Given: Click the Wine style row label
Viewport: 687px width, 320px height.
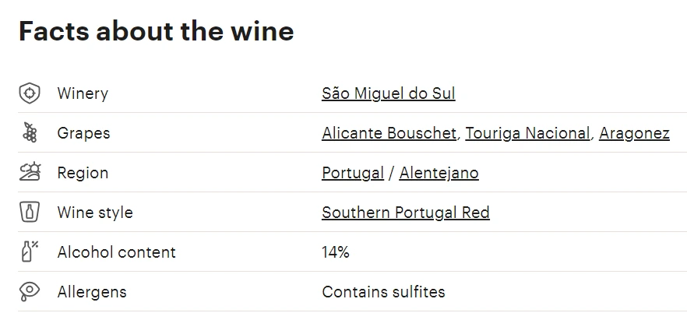Looking at the screenshot, I should point(95,213).
